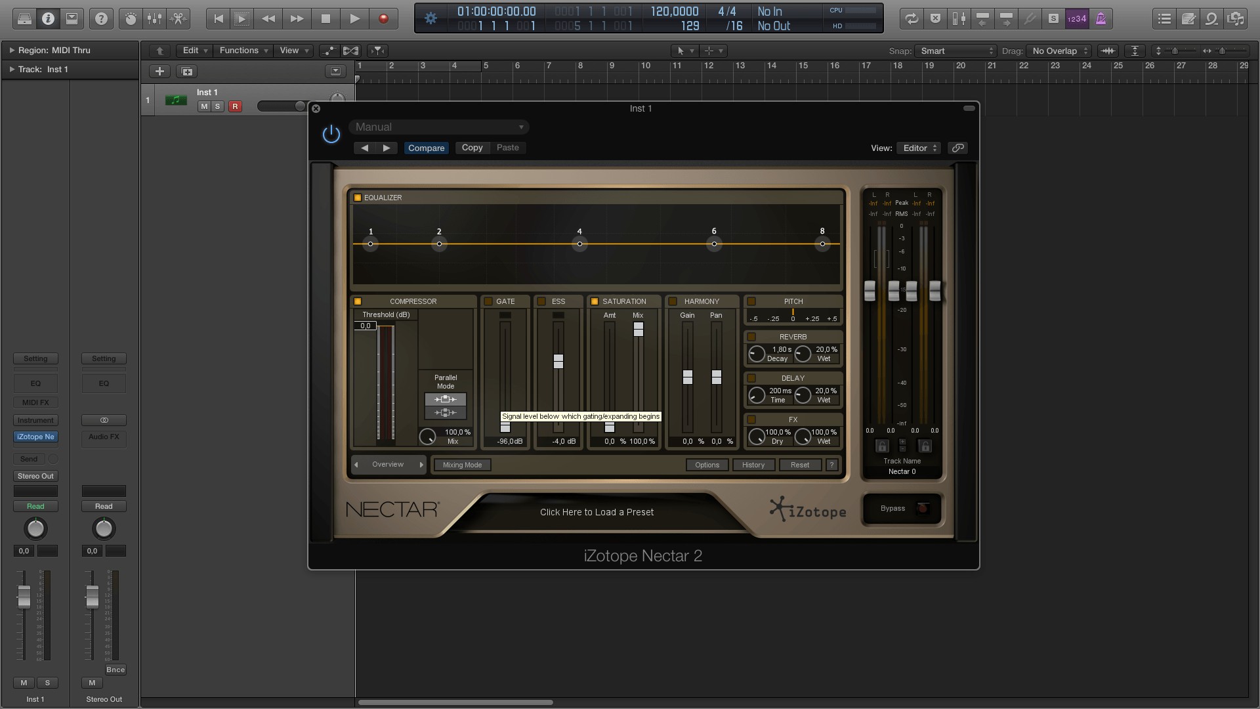Click Here to Load a Preset
The image size is (1260, 709).
[597, 512]
